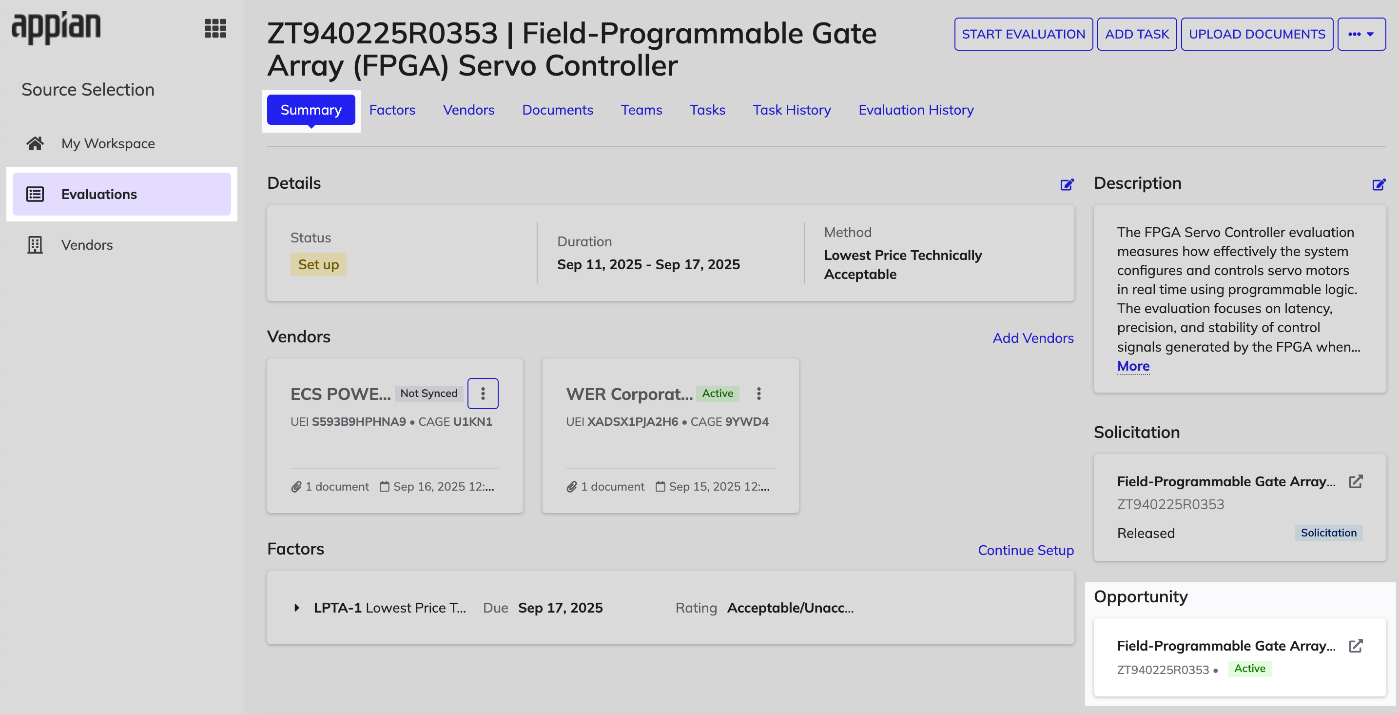Image resolution: width=1399 pixels, height=714 pixels.
Task: Switch to the Factors tab
Action: tap(392, 110)
